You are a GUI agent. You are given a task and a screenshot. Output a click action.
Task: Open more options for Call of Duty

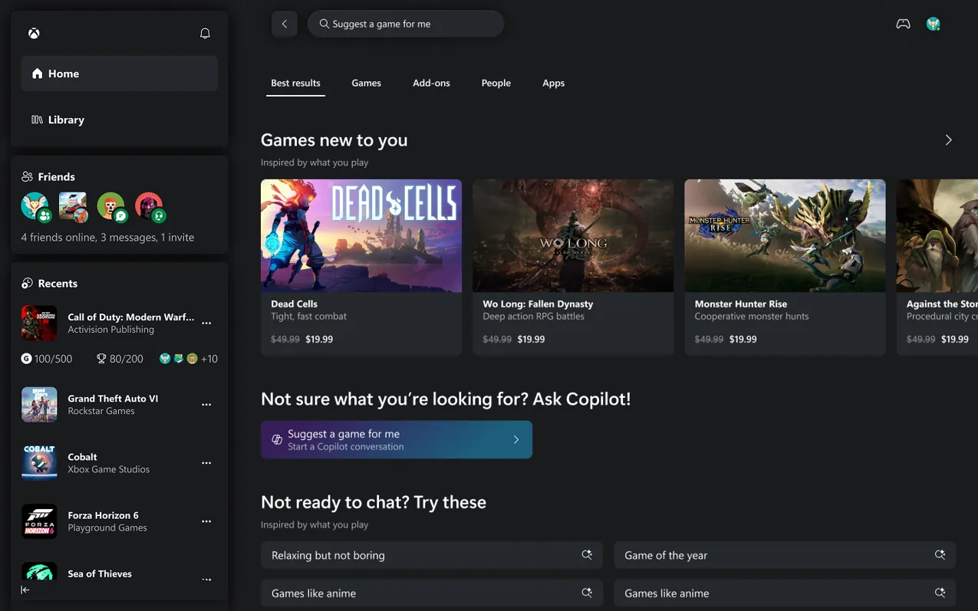click(206, 324)
